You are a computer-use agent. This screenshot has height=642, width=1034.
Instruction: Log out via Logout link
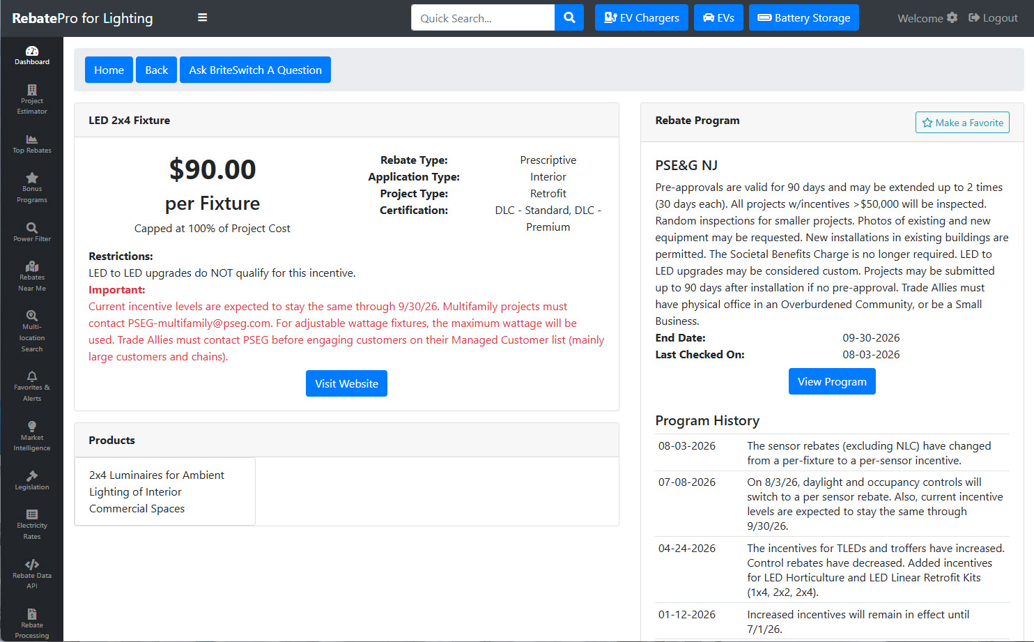pyautogui.click(x=994, y=17)
